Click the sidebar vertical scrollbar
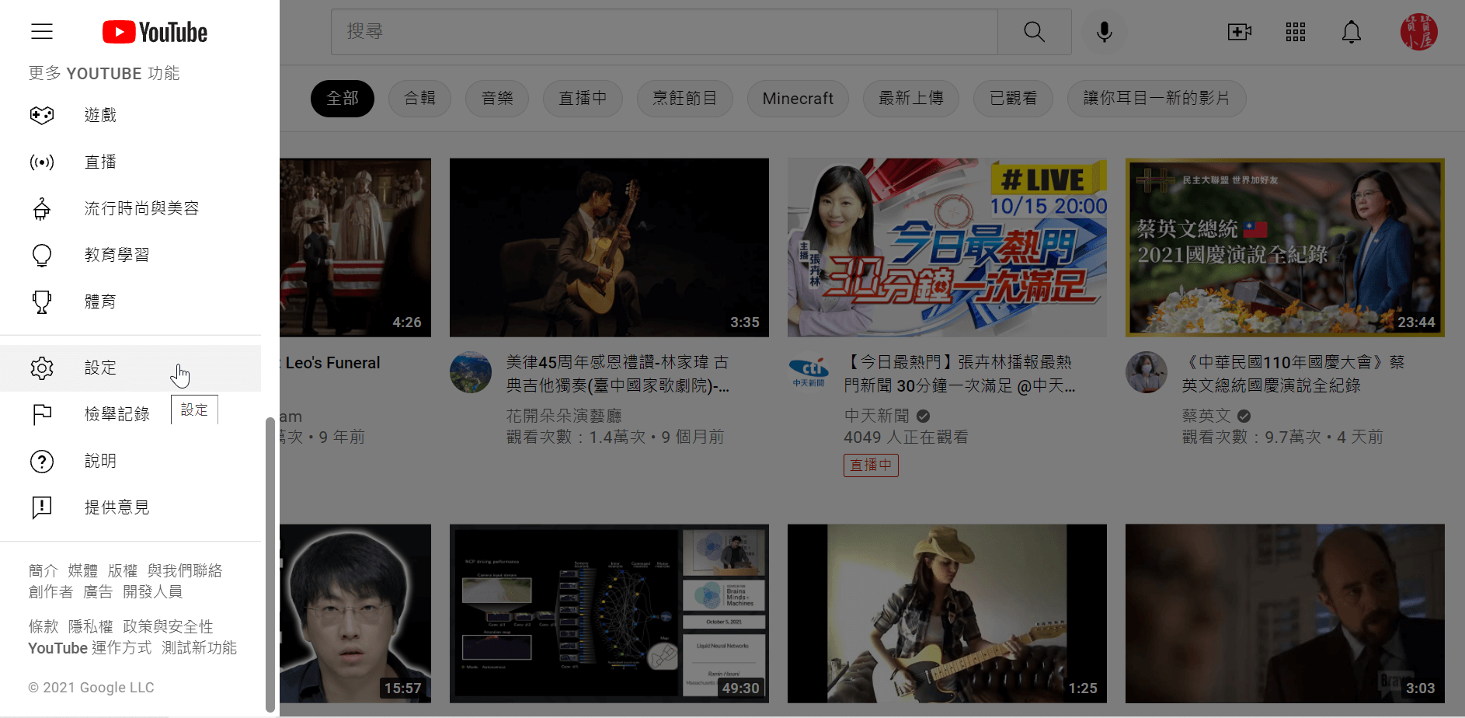This screenshot has height=718, width=1465. coord(270,564)
